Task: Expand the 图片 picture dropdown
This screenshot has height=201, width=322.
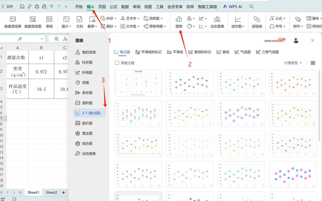Action: click(66, 22)
